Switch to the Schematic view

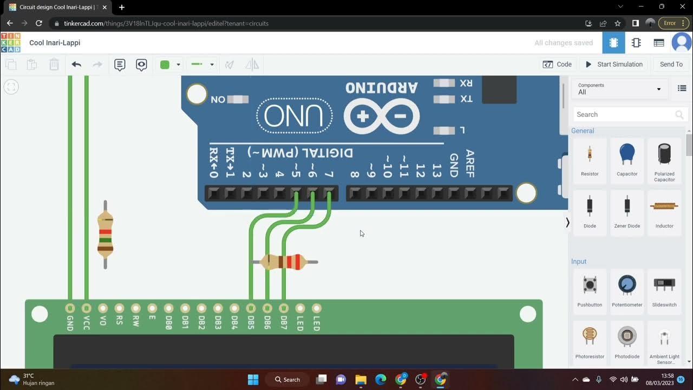click(x=636, y=43)
